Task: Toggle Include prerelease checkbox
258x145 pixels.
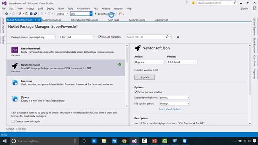Action: click(100, 37)
